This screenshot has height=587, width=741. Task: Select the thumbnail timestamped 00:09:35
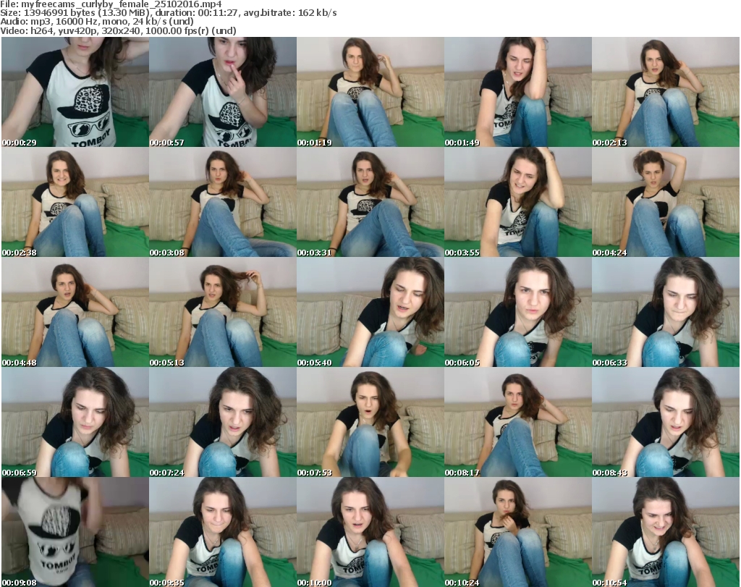(223, 532)
